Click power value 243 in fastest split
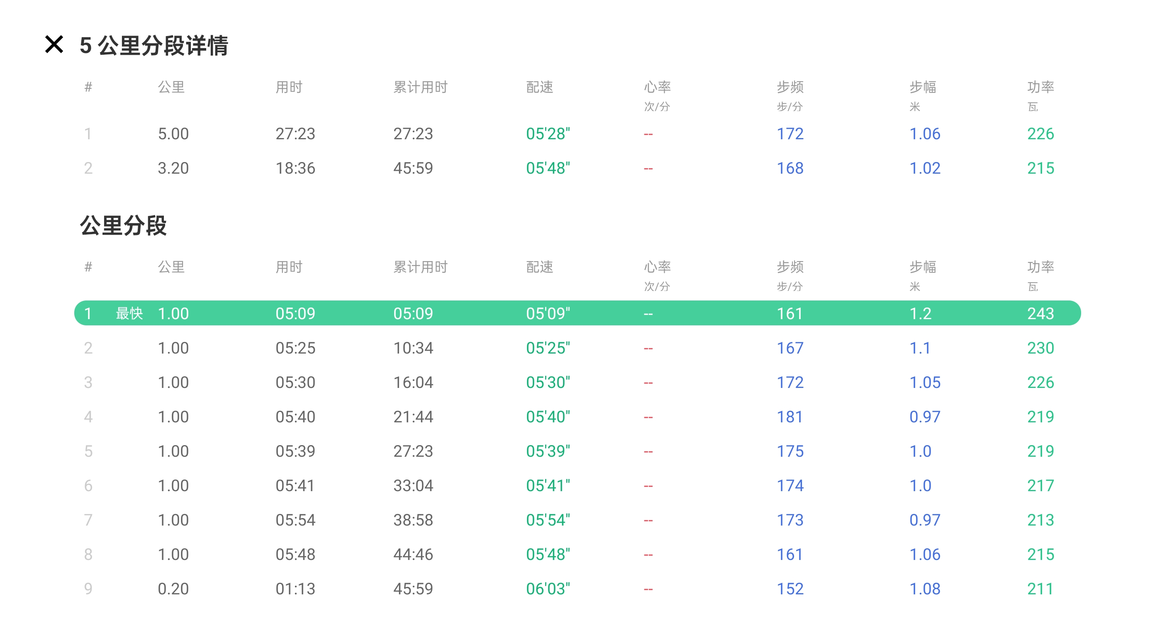 coord(1040,313)
